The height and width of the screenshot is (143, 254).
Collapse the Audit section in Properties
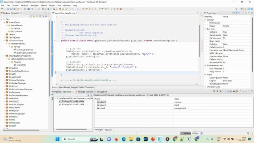pyautogui.click(x=205, y=75)
